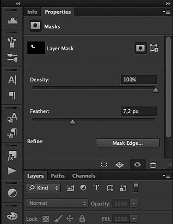Filter layers by type layers

(x=96, y=187)
